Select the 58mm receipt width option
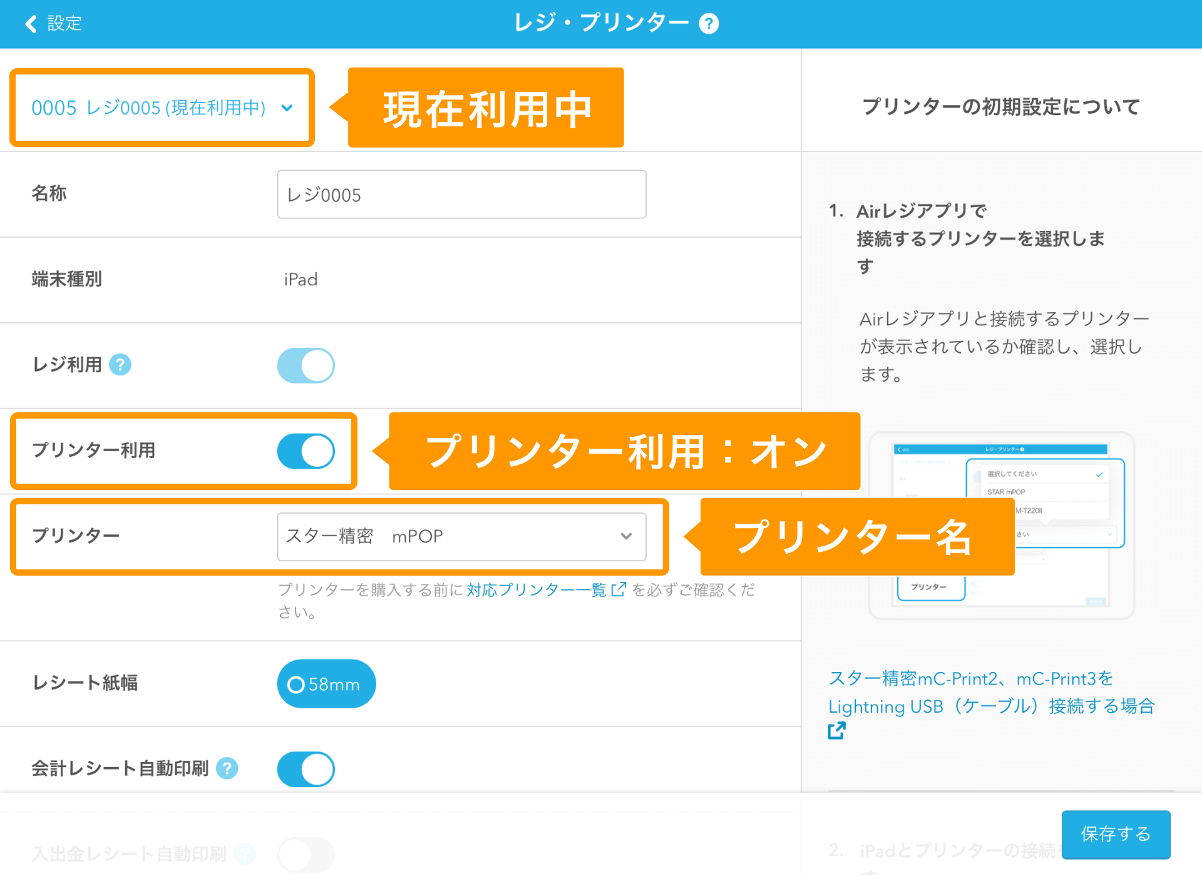The height and width of the screenshot is (876, 1202). click(326, 684)
